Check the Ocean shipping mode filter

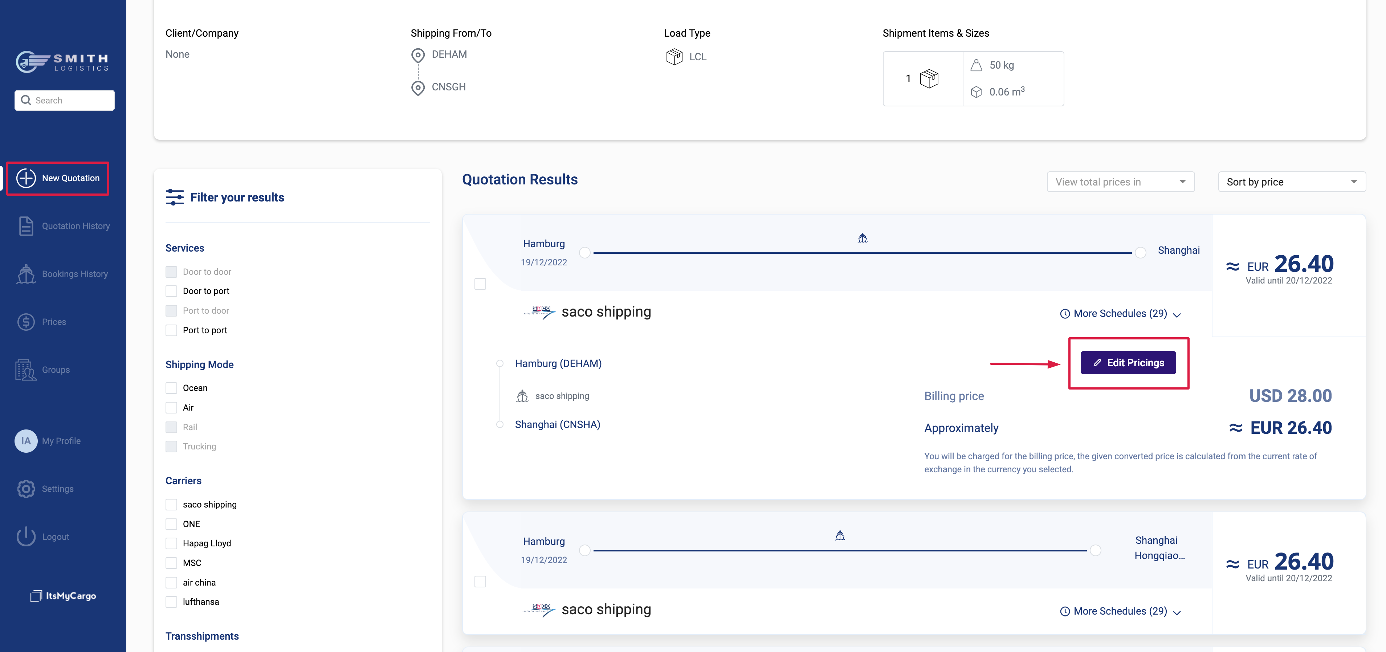171,388
